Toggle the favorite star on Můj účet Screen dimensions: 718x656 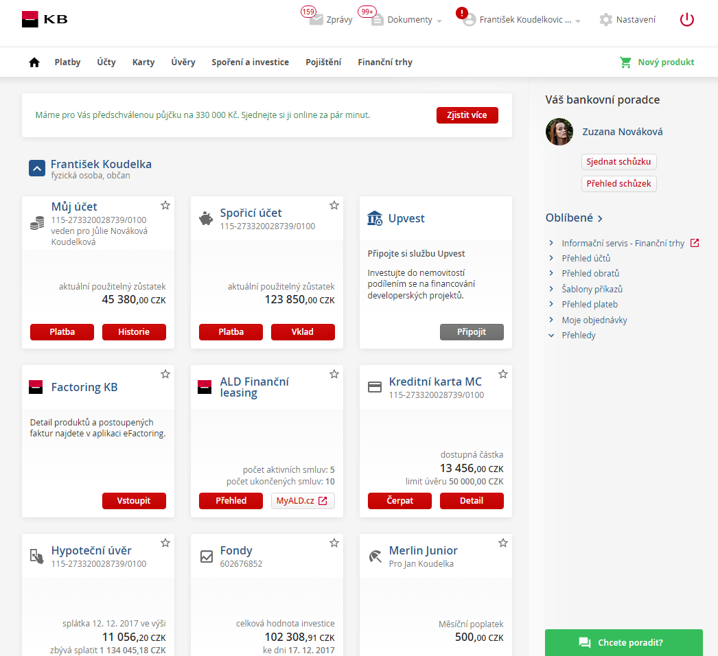point(165,204)
